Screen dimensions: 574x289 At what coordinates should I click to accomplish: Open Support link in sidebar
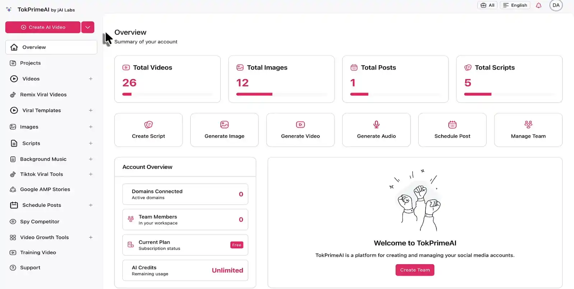click(30, 267)
